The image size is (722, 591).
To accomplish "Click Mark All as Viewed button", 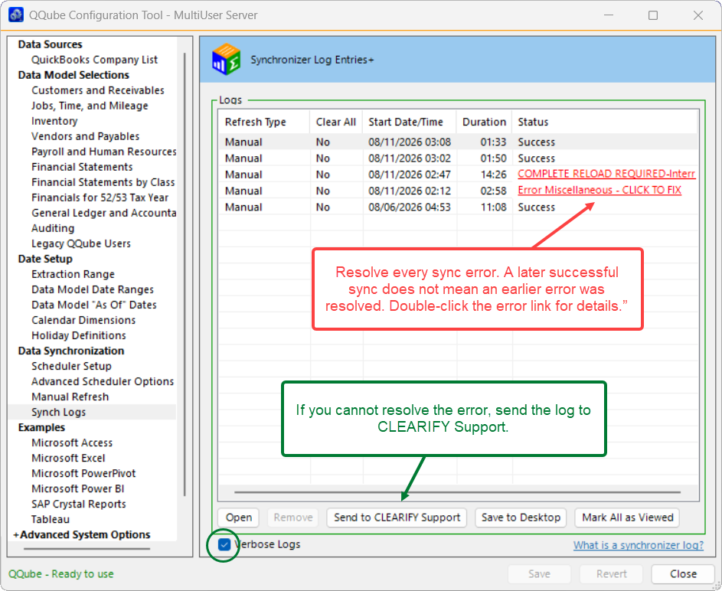I will tap(628, 518).
